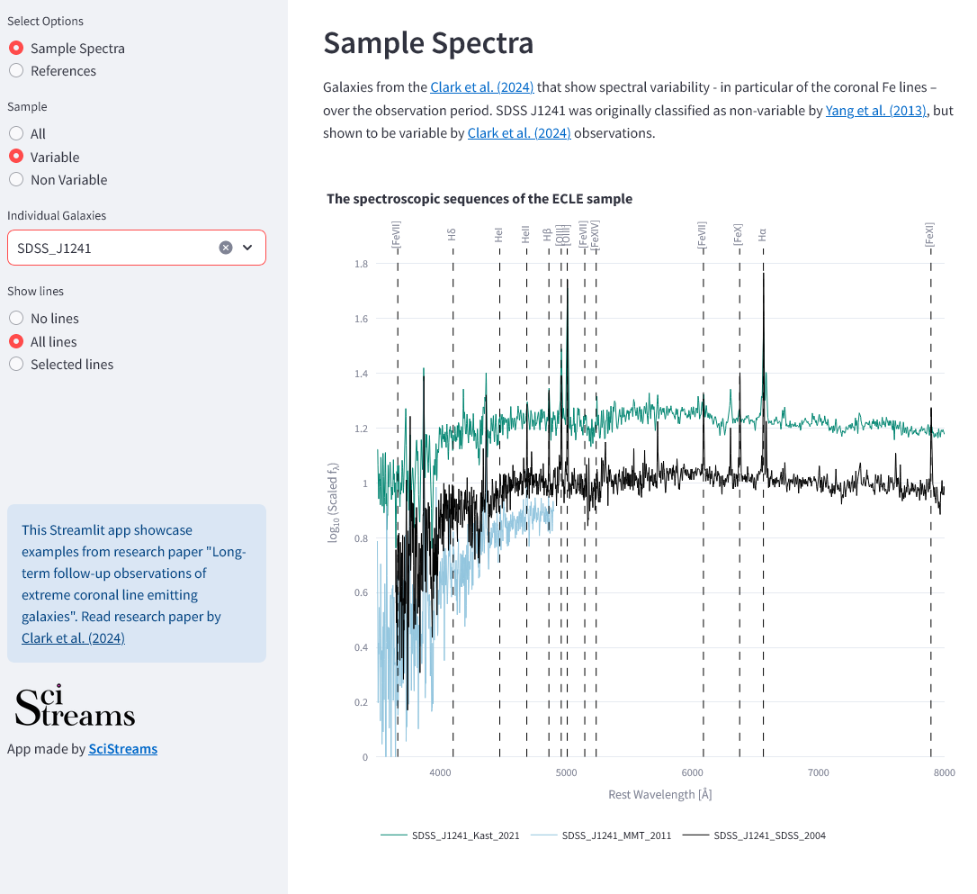Click the SciStreams logo

[75, 706]
